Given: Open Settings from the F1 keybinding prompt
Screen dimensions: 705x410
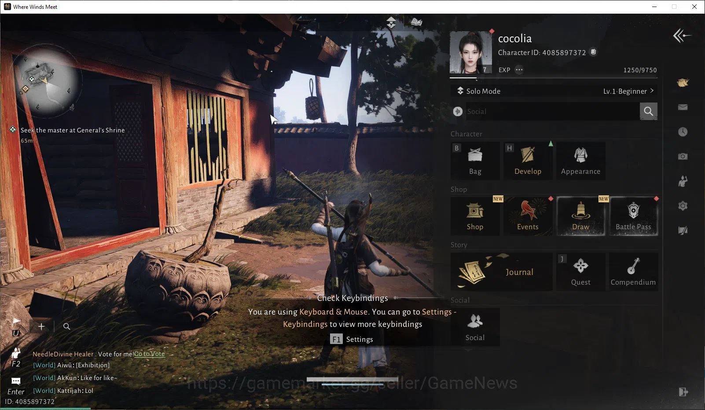Looking at the screenshot, I should pyautogui.click(x=352, y=339).
